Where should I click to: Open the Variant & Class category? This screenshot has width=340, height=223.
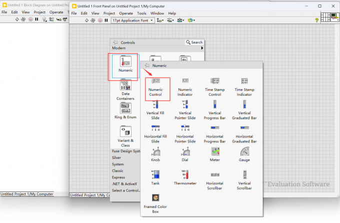pyautogui.click(x=125, y=136)
